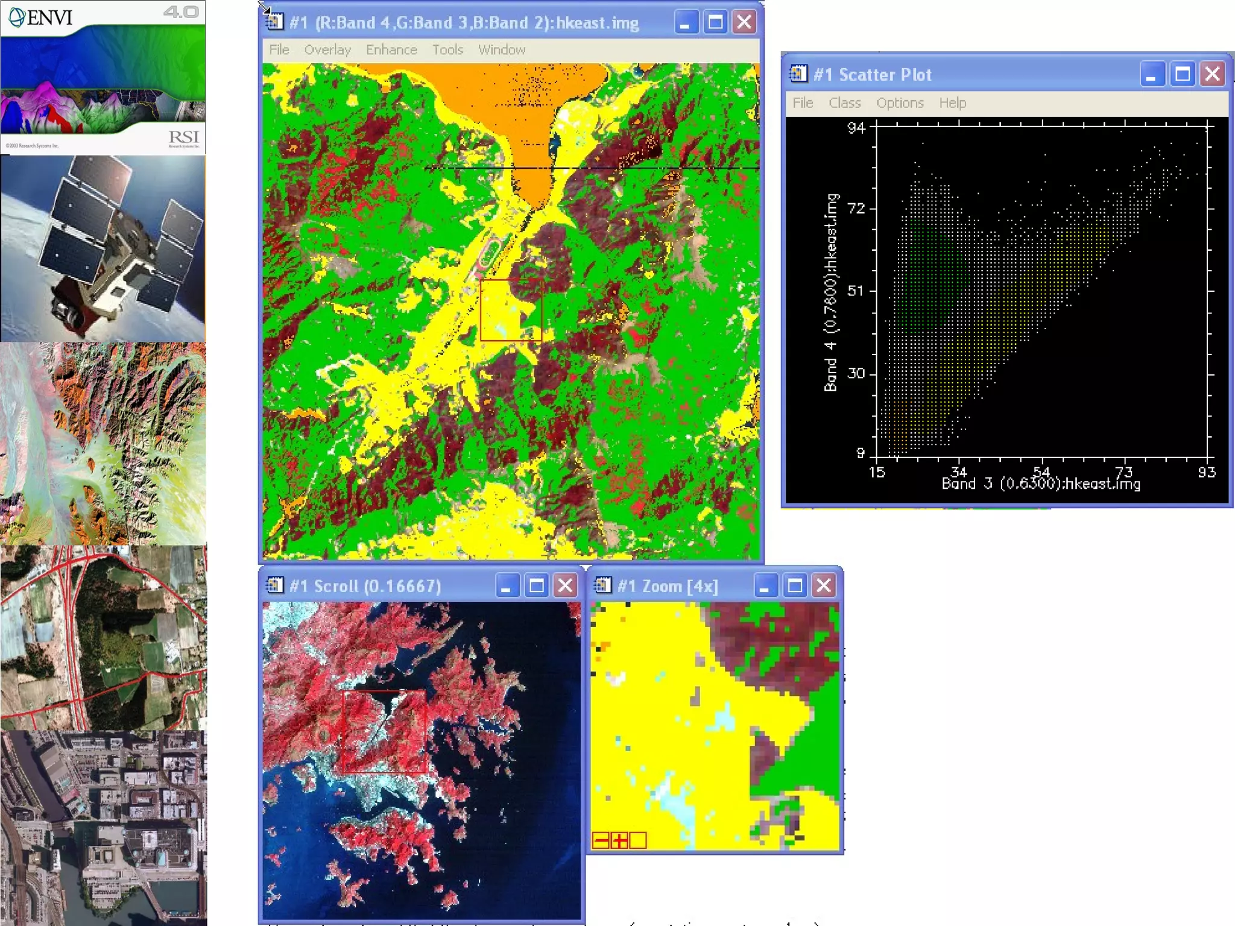Screen dimensions: 1235x926
Task: Toggle the empty crosshair box in Zoom window
Action: coord(638,840)
